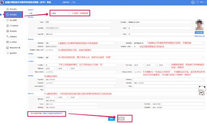Image resolution: width=207 pixels, height=124 pixels.
Task: Open the 报考级别 exam level dropdown
Action: (81, 43)
